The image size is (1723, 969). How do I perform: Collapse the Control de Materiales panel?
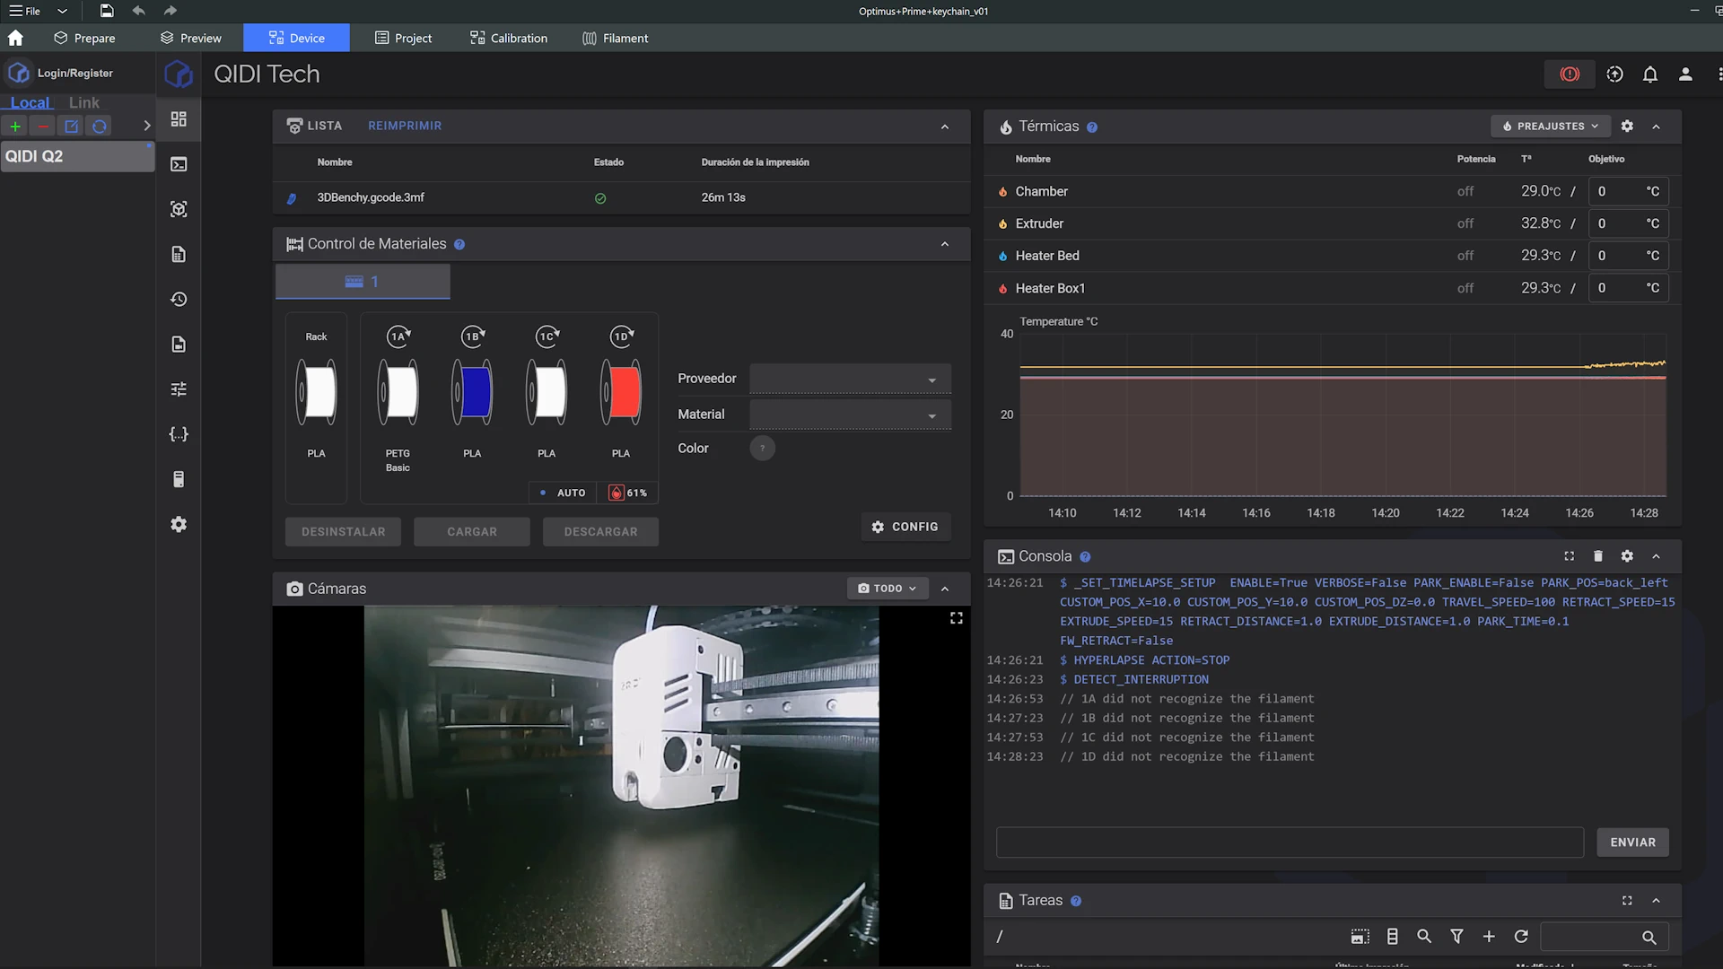[944, 244]
